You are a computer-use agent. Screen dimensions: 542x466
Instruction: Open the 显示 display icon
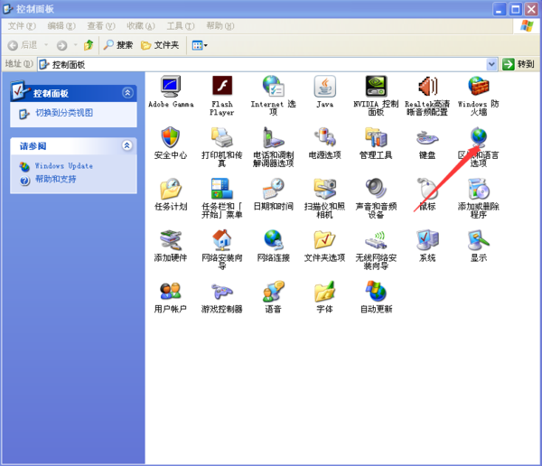point(479,240)
